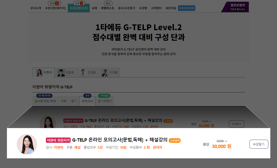Select the 쌩기초영어 category tab

pos(105,101)
